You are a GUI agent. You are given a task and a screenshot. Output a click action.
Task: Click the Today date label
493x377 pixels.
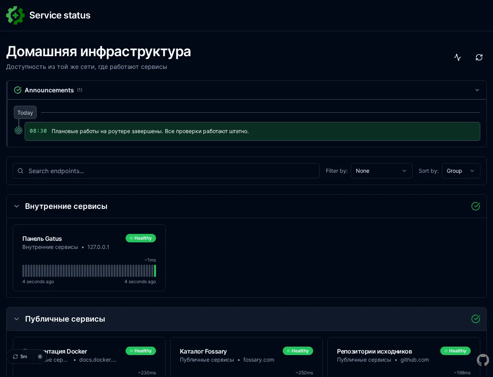click(25, 113)
